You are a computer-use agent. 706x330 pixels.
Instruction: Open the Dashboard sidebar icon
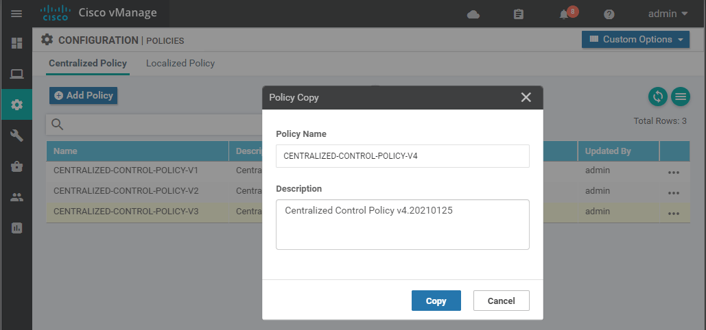click(16, 43)
